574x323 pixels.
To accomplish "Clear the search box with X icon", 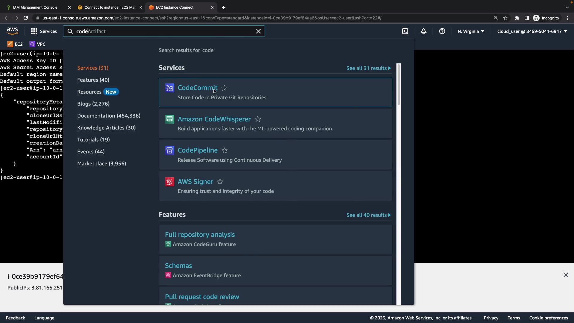I will (x=259, y=31).
